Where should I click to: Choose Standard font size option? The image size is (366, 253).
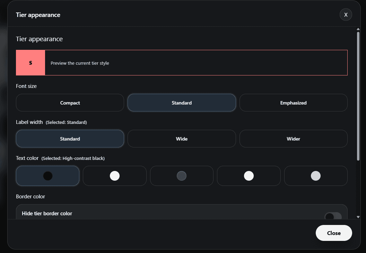tap(182, 103)
